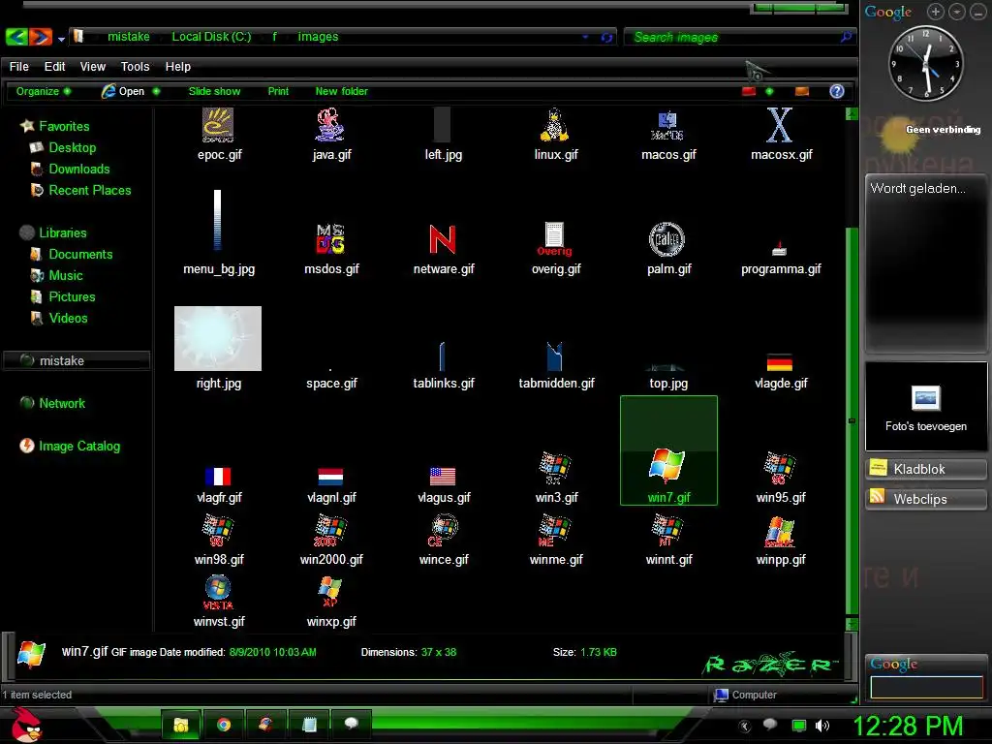Select the win2000.gif file icon
The height and width of the screenshot is (744, 992).
tap(330, 531)
